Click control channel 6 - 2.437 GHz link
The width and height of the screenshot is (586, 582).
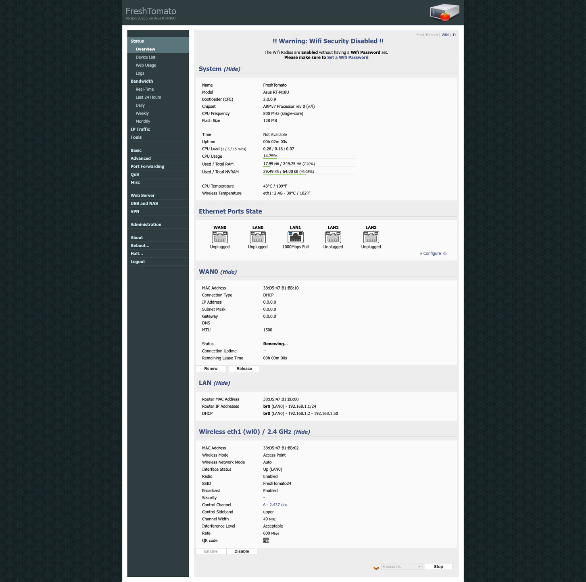tap(275, 505)
